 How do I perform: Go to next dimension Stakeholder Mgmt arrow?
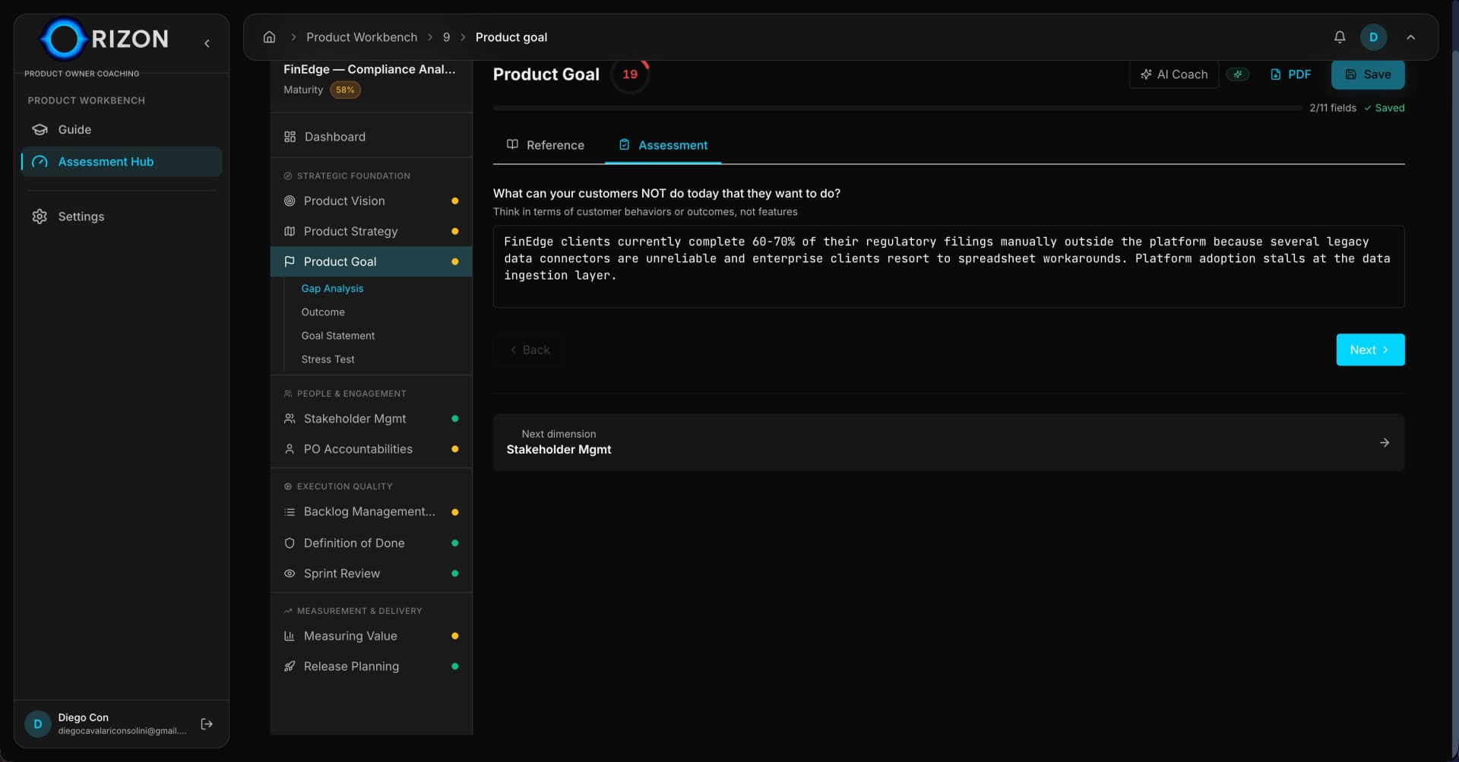tap(1384, 443)
